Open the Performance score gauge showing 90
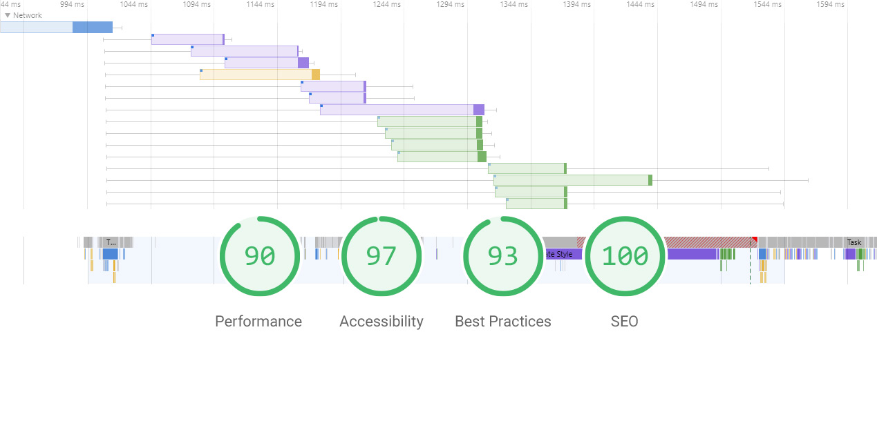The width and height of the screenshot is (877, 421). click(260, 256)
